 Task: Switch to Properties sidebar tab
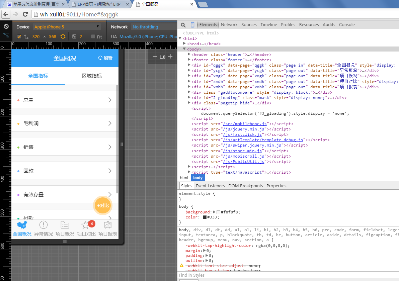276,186
